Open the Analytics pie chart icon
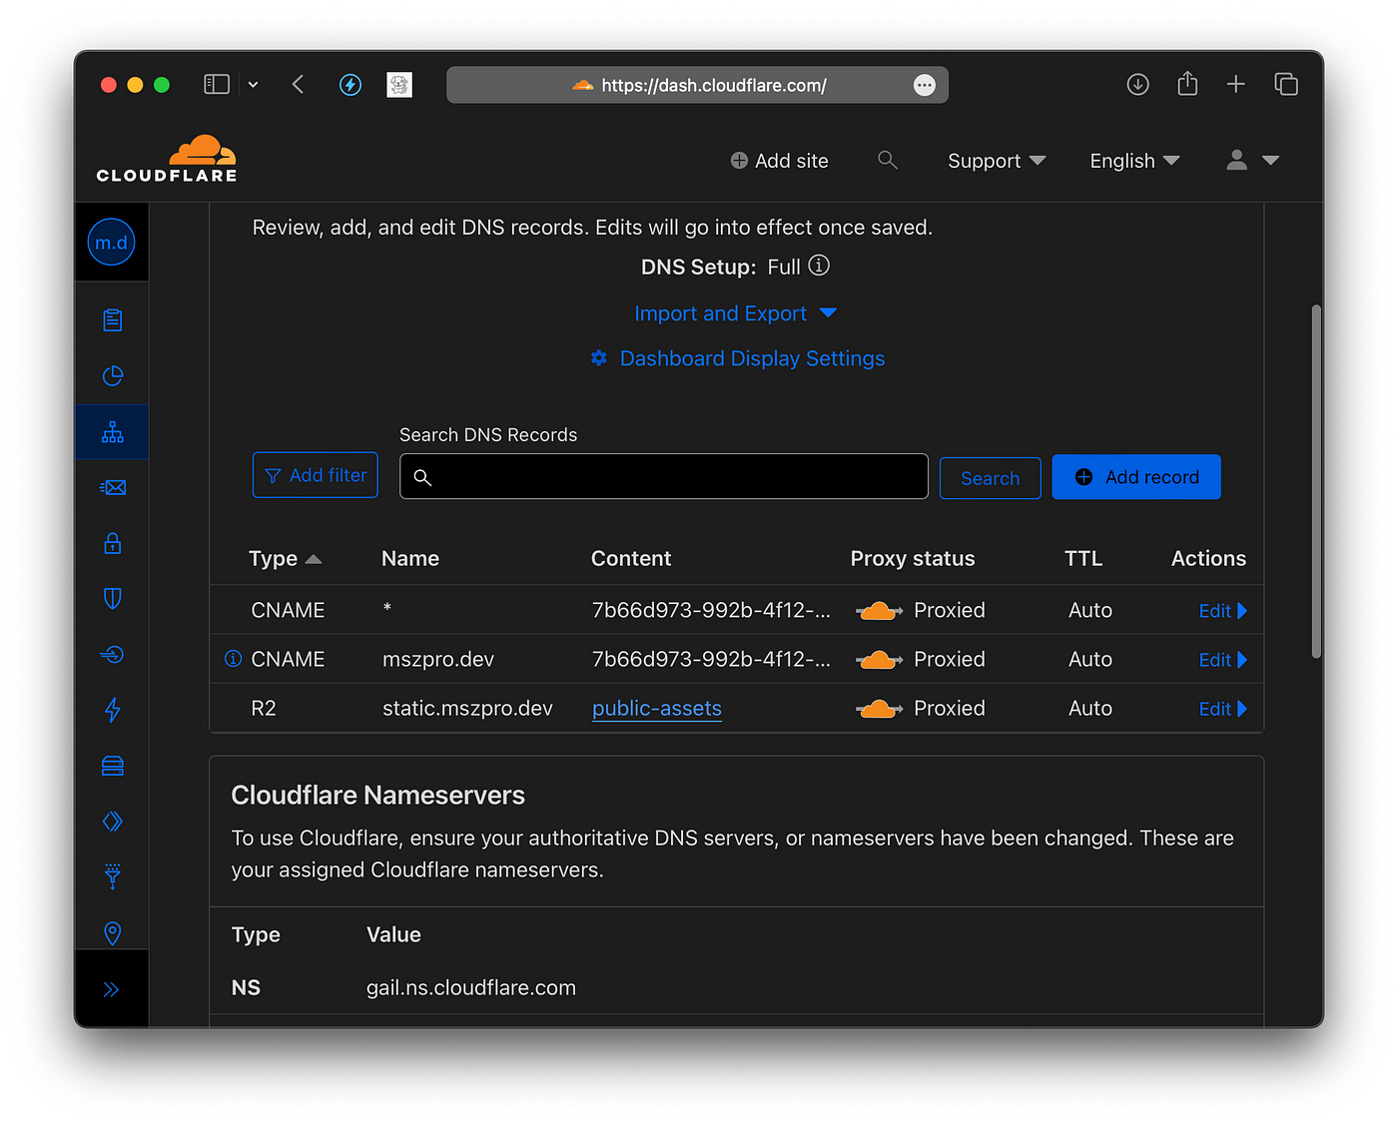 click(112, 376)
